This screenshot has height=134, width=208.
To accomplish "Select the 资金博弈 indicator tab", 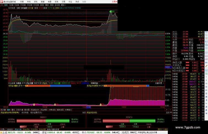I will pyautogui.click(x=44, y=110).
